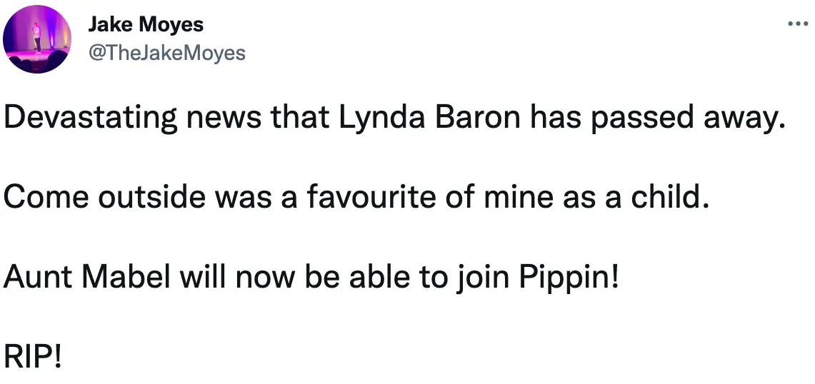Open the three-dot more options menu
This screenshot has height=384, width=815.
[798, 24]
